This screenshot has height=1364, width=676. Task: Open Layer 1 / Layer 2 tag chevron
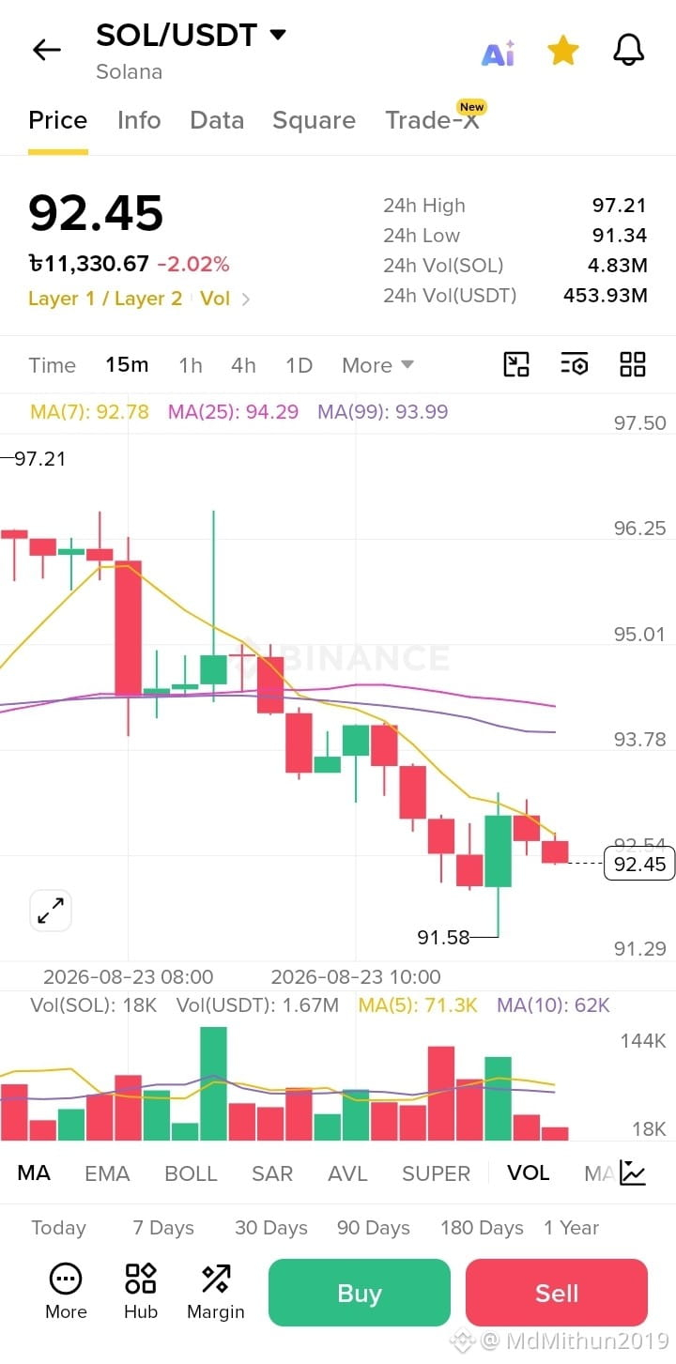point(246,299)
